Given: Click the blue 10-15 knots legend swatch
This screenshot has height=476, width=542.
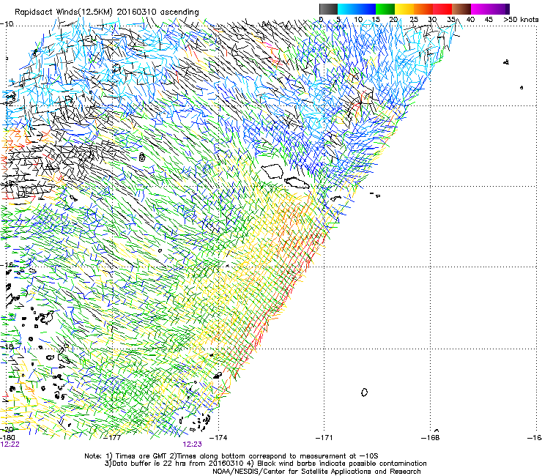Looking at the screenshot, I should point(365,9).
